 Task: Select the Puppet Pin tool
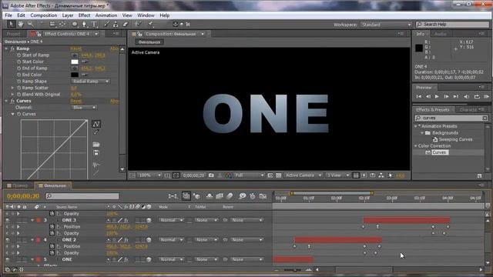coord(151,24)
